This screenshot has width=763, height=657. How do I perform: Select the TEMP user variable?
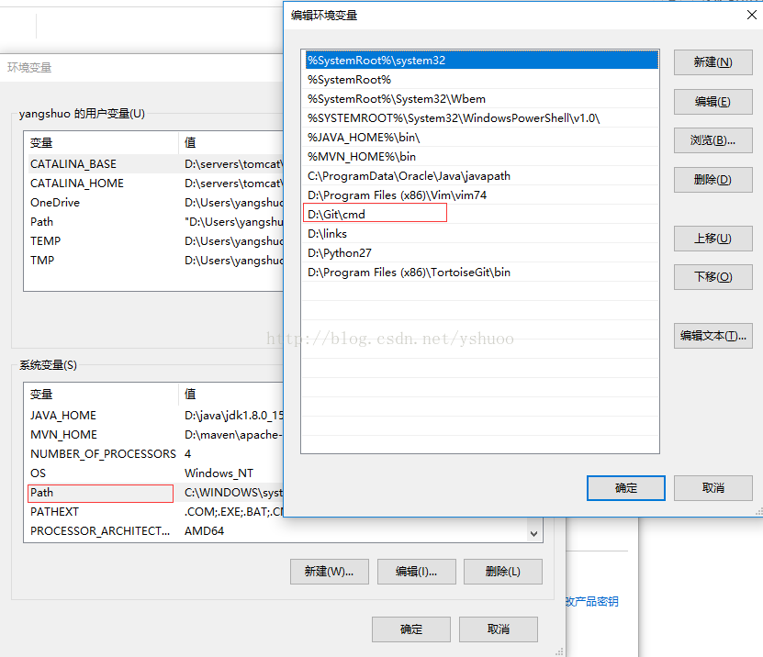pos(154,241)
